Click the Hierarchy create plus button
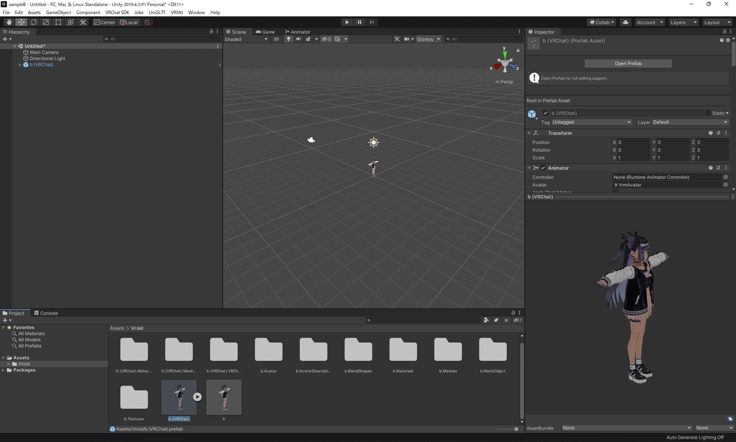This screenshot has height=442, width=736. (x=6, y=39)
